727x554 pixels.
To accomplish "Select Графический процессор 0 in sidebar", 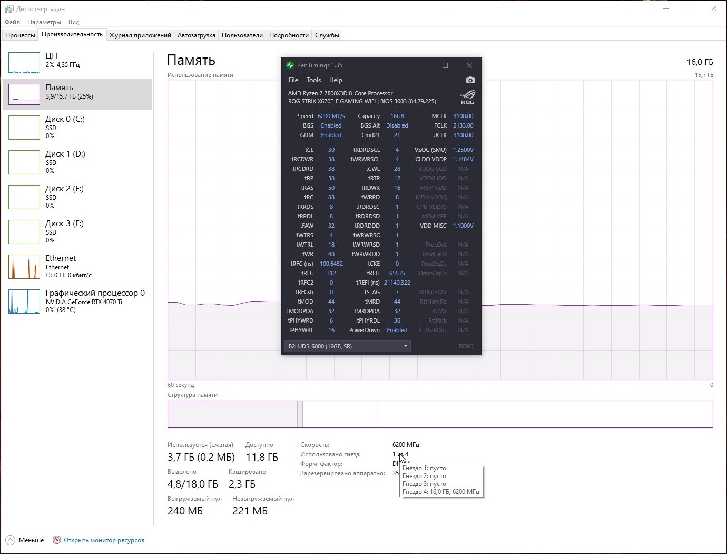I will (77, 301).
